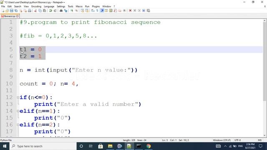Click the Paste toolbar icon
The height and width of the screenshot is (150, 267).
45,10
